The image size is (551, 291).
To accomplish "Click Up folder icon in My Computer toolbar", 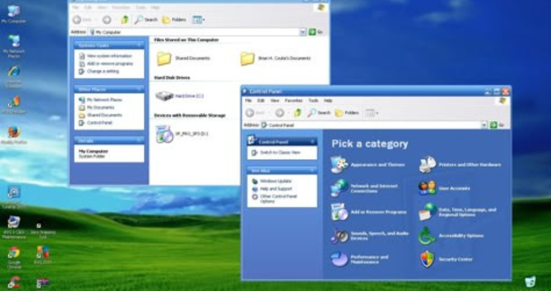I will pos(124,20).
